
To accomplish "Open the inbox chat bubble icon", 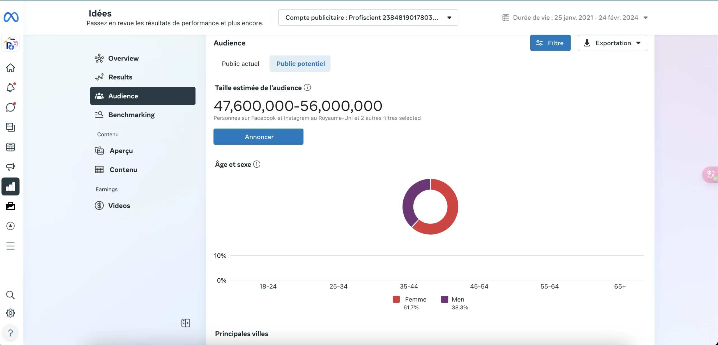I will pyautogui.click(x=10, y=107).
